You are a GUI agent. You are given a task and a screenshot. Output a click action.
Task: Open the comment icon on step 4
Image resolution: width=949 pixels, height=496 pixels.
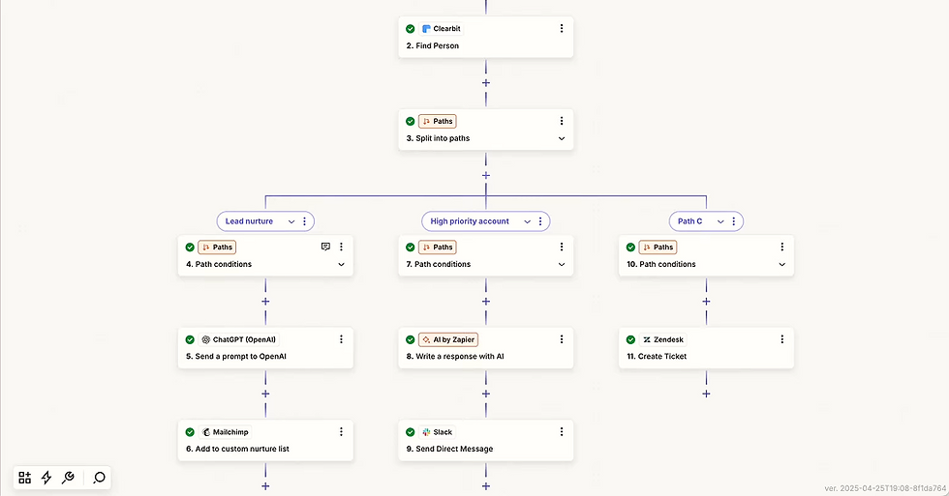tap(325, 247)
